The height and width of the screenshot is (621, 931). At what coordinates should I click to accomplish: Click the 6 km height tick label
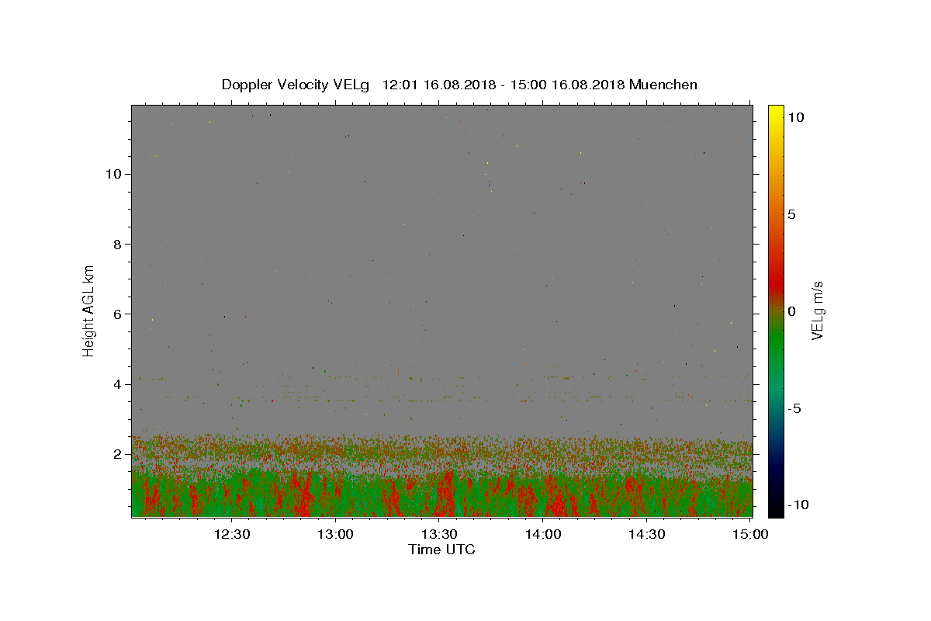point(118,314)
